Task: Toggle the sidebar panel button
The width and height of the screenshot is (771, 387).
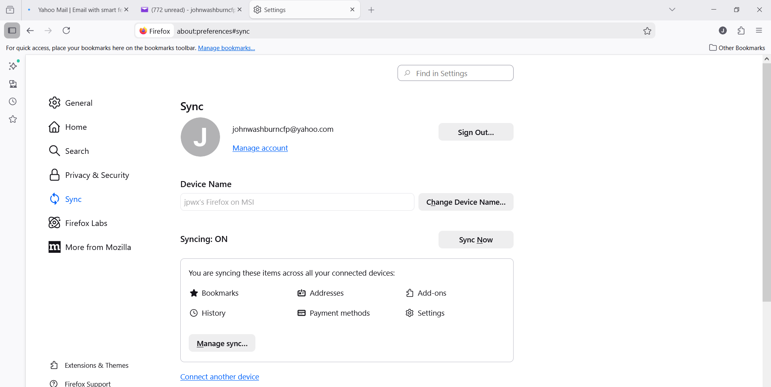Action: [x=12, y=30]
